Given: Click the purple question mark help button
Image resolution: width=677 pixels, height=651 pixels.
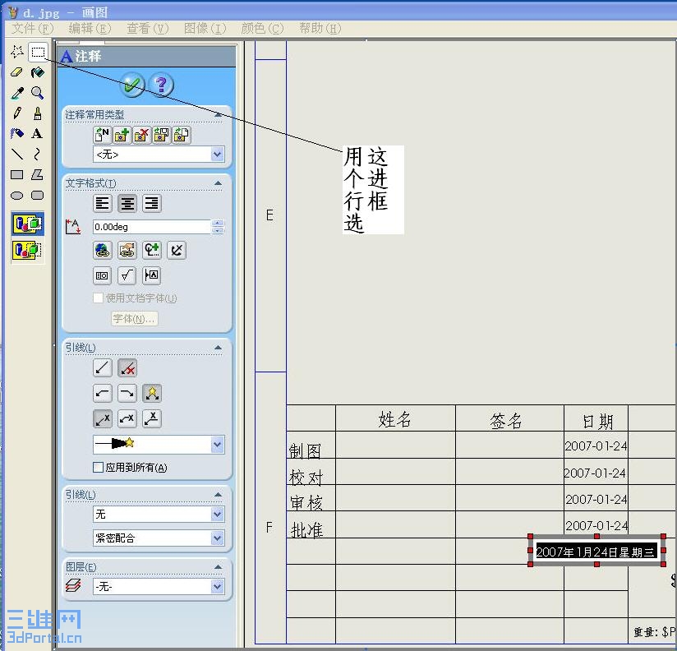Looking at the screenshot, I should pos(161,84).
